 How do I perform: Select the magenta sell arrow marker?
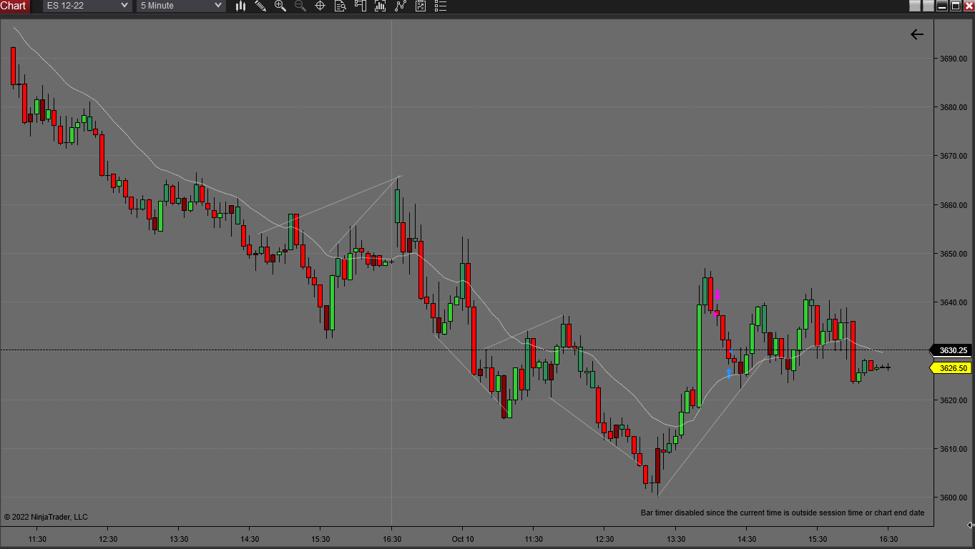[x=717, y=295]
